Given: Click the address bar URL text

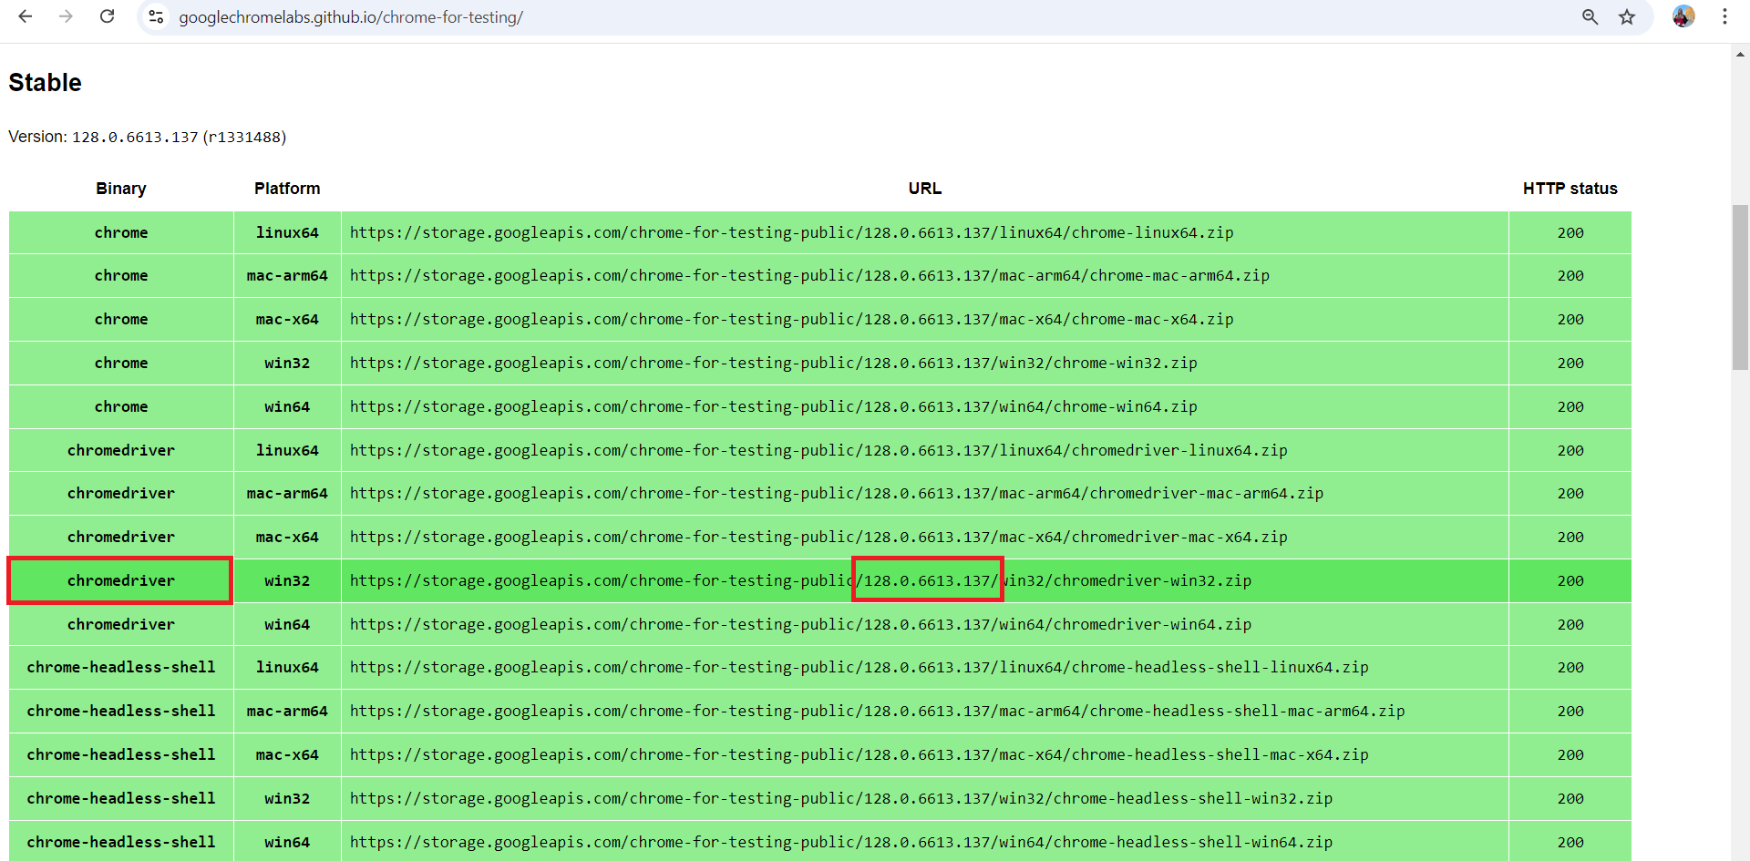Looking at the screenshot, I should 351,17.
